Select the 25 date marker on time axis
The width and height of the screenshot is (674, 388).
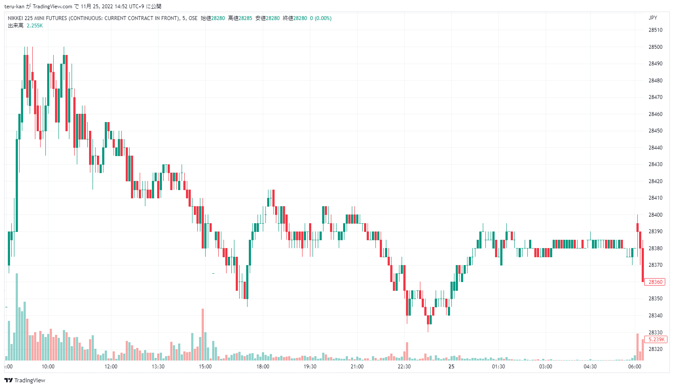click(451, 367)
